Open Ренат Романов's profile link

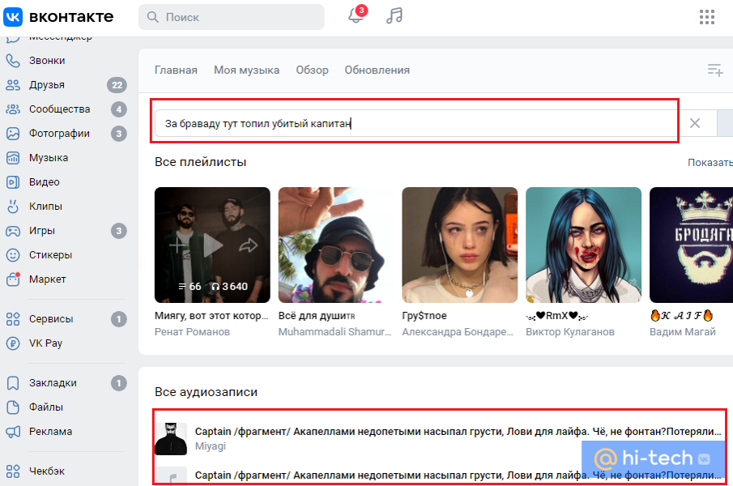(192, 332)
